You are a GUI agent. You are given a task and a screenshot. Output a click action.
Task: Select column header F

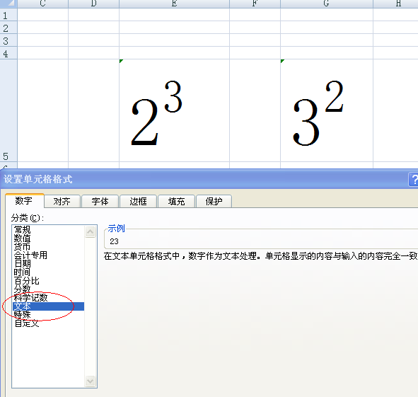tap(255, 4)
